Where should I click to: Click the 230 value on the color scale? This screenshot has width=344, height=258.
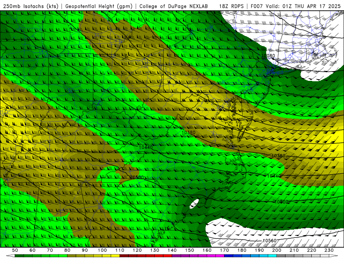tap(329, 250)
